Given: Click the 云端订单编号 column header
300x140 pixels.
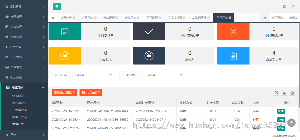Looking at the screenshot, I should pos(154,103).
